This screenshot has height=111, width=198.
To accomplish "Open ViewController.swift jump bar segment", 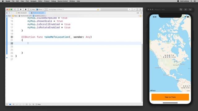I will coord(25,16).
